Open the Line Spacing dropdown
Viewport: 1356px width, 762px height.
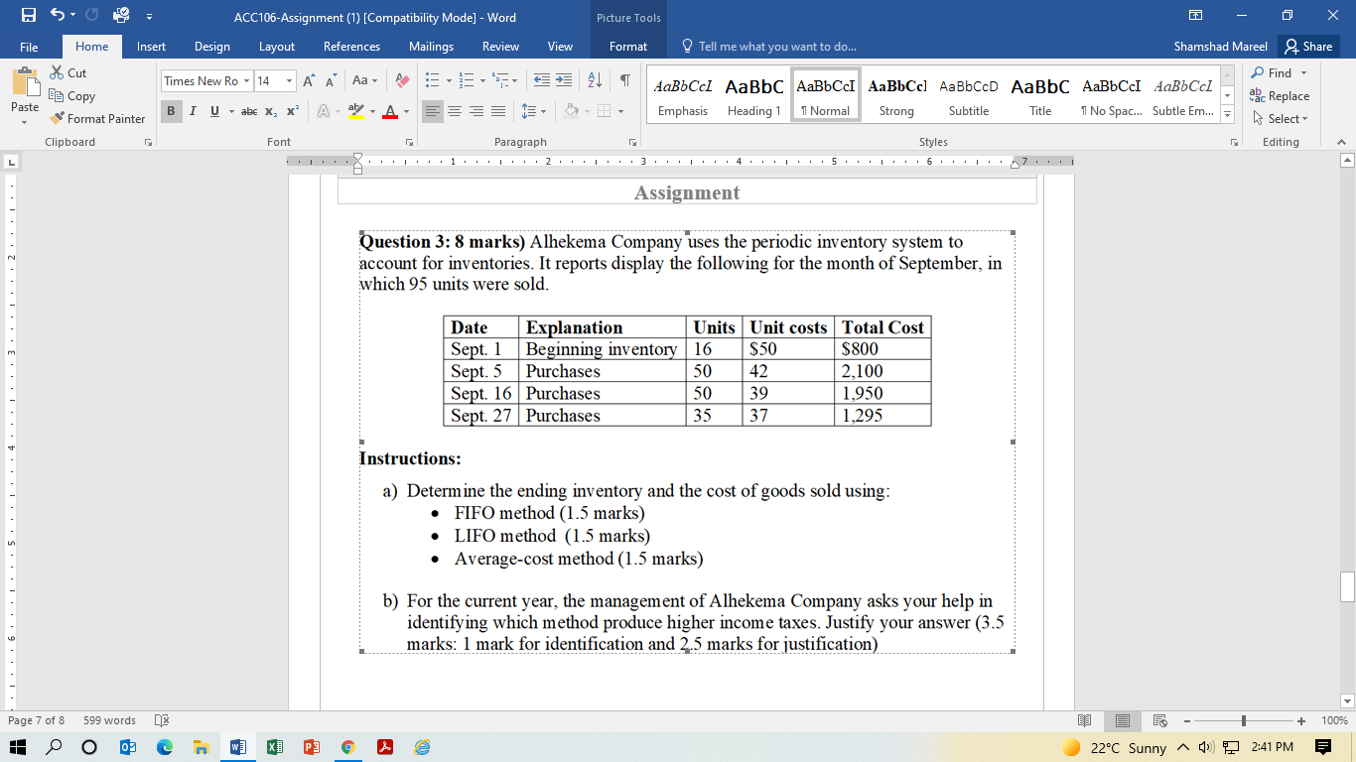[531, 112]
